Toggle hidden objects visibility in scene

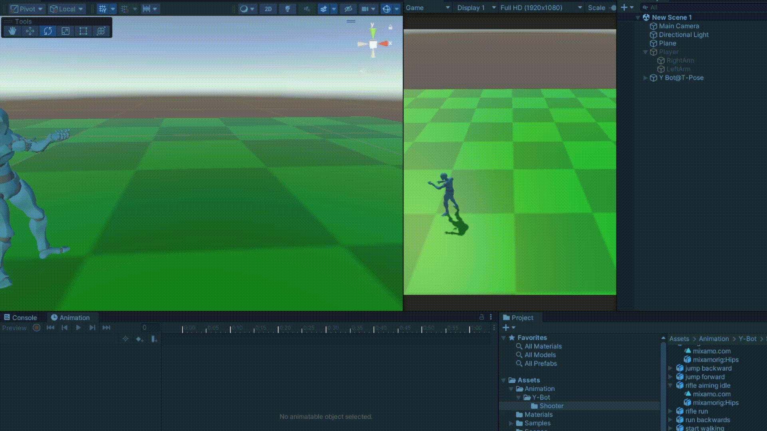[348, 9]
